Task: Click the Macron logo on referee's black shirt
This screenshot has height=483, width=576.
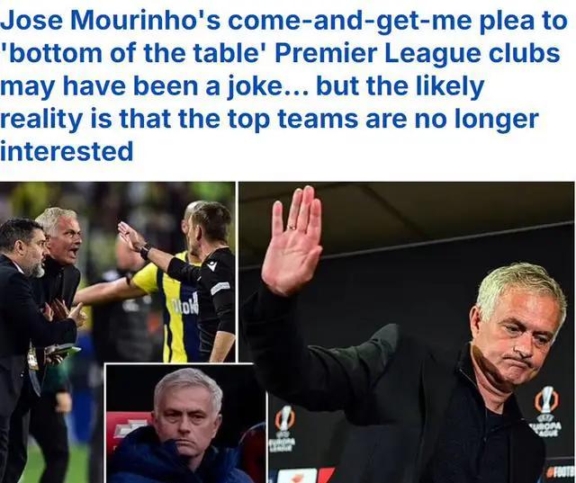Action: tap(211, 266)
